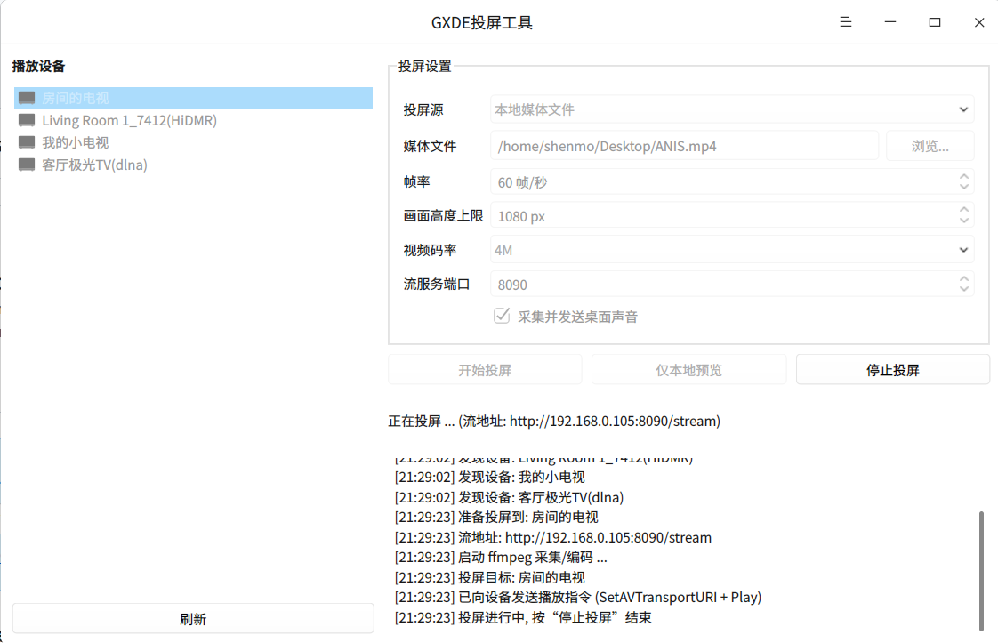Toggle 采集并发送桌面声音 checkbox
This screenshot has height=643, width=998.
pyautogui.click(x=502, y=316)
